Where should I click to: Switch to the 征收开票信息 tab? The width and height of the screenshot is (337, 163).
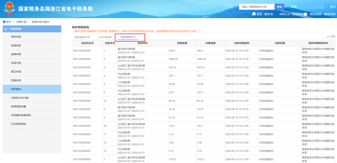pyautogui.click(x=105, y=37)
